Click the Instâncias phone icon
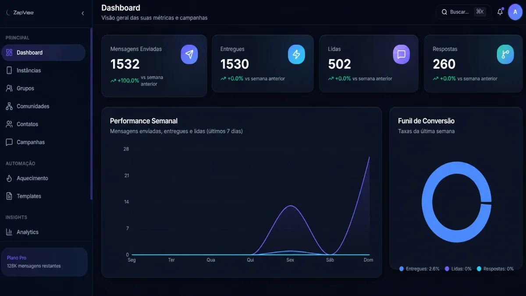This screenshot has height=296, width=526. click(9, 71)
